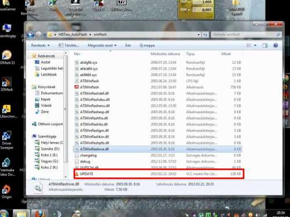Screen dimensions: 290x217
Task: Click the Explorer forward navigation arrow
Action: click(38, 35)
